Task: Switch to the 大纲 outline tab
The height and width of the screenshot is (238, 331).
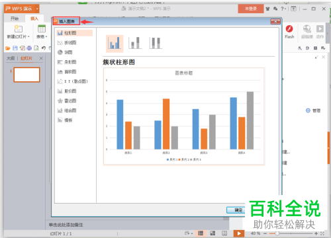Action: coord(11,58)
